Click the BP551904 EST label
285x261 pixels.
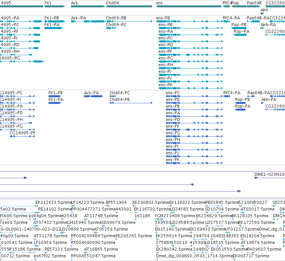(116, 203)
